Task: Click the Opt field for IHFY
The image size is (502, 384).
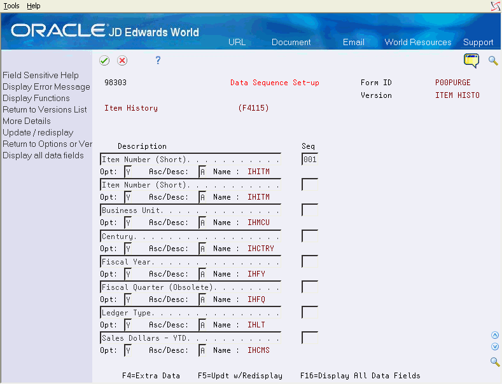Action: pyautogui.click(x=128, y=274)
